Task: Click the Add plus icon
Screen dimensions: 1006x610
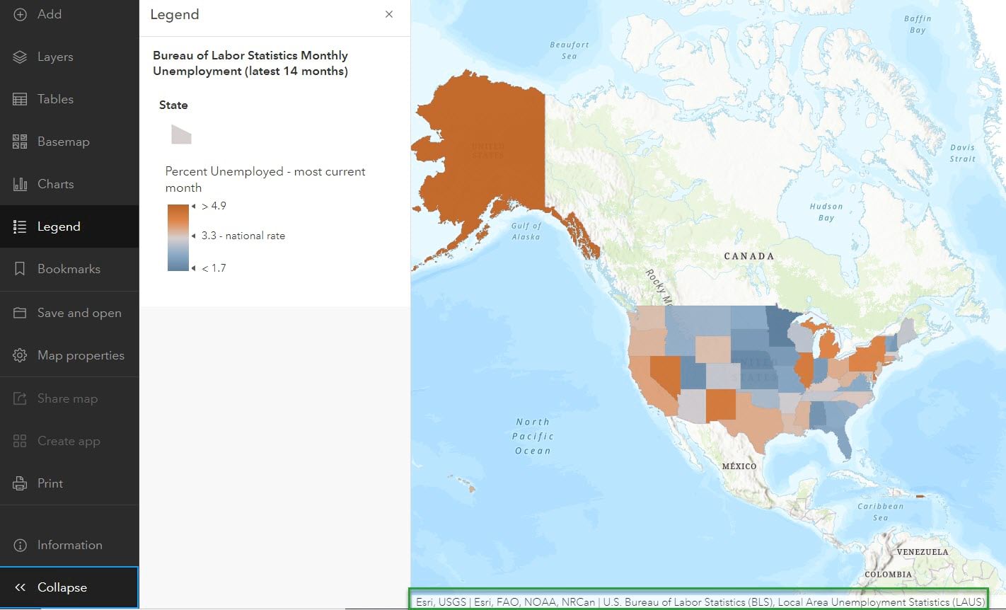Action: click(x=20, y=14)
